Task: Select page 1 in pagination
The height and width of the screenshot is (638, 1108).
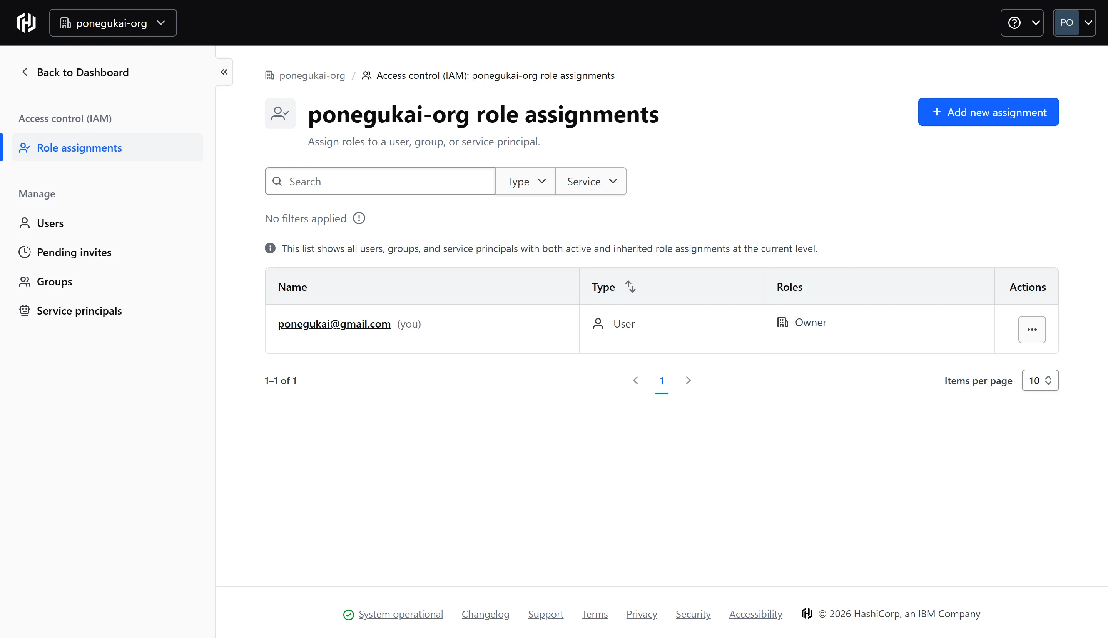Action: (x=662, y=380)
